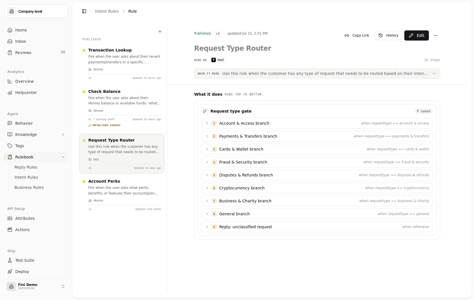
Task: Click the Overview chart icon
Action: (x=10, y=81)
